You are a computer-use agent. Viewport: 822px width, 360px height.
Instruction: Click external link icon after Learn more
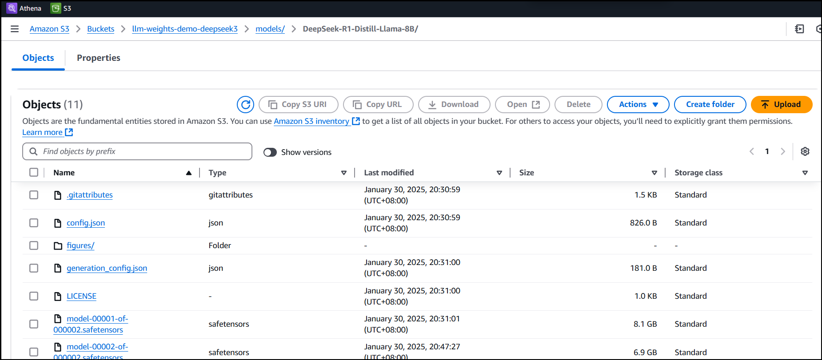pos(69,132)
